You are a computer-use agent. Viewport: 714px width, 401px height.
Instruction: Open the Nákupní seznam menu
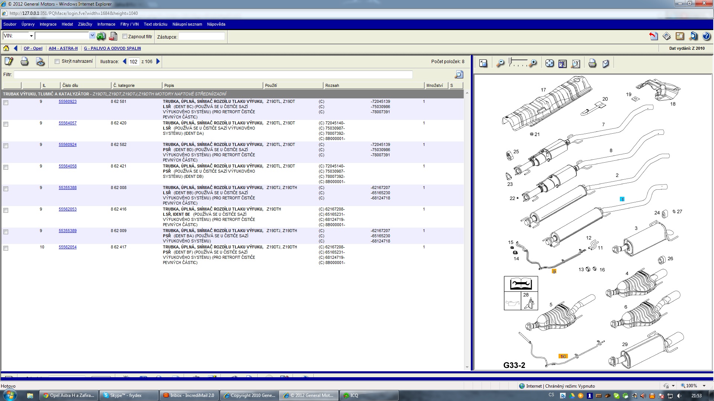tap(187, 24)
